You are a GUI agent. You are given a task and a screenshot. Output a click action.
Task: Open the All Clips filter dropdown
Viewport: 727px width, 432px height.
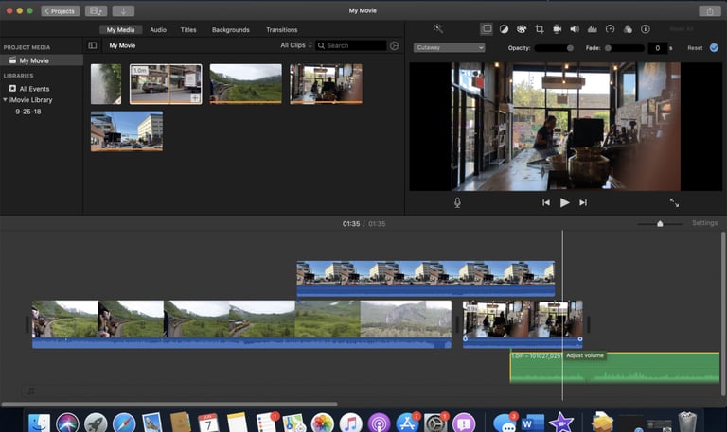(296, 45)
